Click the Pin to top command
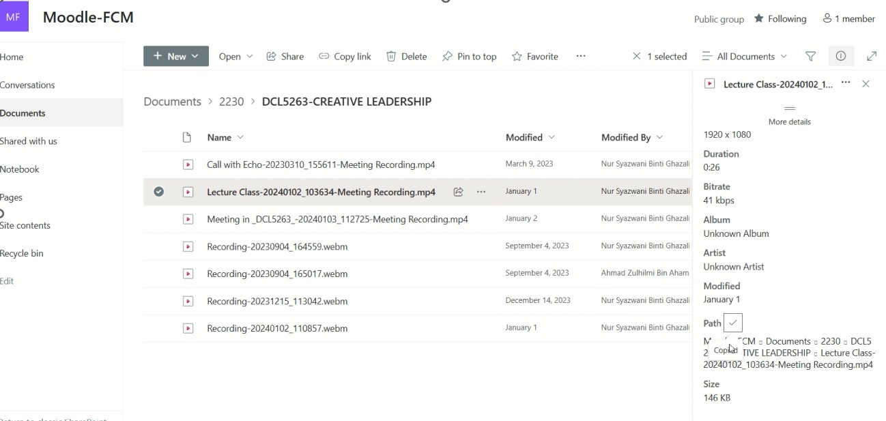Viewport: 886px width, 421px height. pos(469,57)
